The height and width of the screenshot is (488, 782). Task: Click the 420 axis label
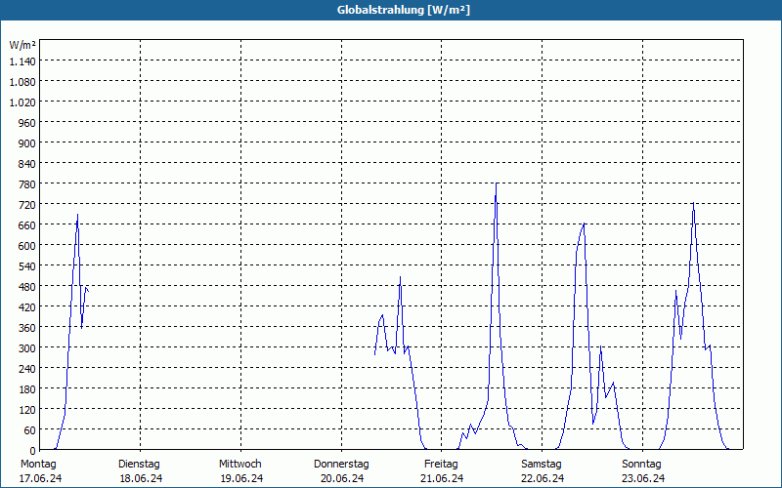(27, 306)
